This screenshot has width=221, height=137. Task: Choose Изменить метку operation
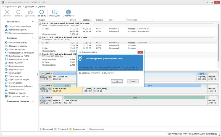point(14,63)
